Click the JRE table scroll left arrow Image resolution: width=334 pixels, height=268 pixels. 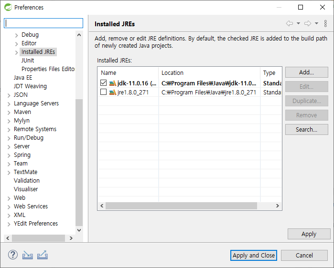coord(102,206)
